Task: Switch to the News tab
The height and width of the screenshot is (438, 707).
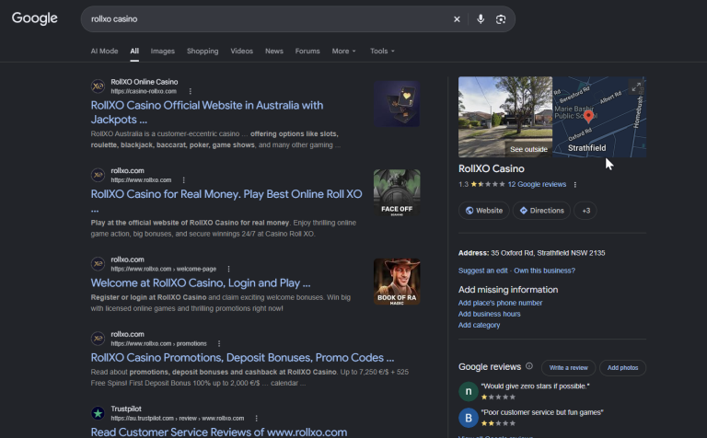Action: (x=274, y=51)
